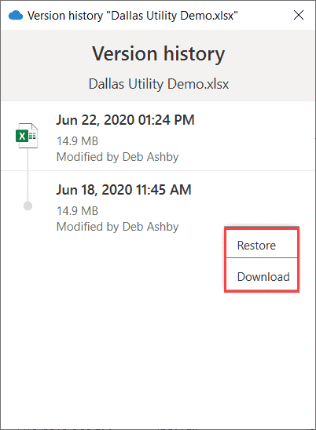Viewport: 316px width, 430px height.
Task: Click the Excel file icon for latest version
Action: (x=27, y=136)
